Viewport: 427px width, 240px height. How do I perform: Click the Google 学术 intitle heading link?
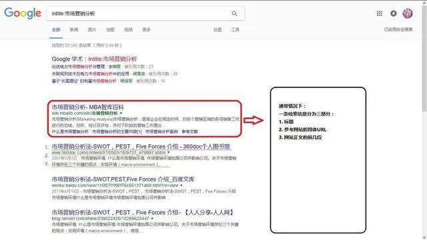click(x=94, y=59)
